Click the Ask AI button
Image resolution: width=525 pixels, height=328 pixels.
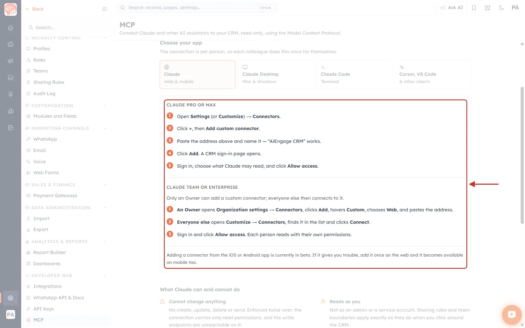(x=451, y=8)
